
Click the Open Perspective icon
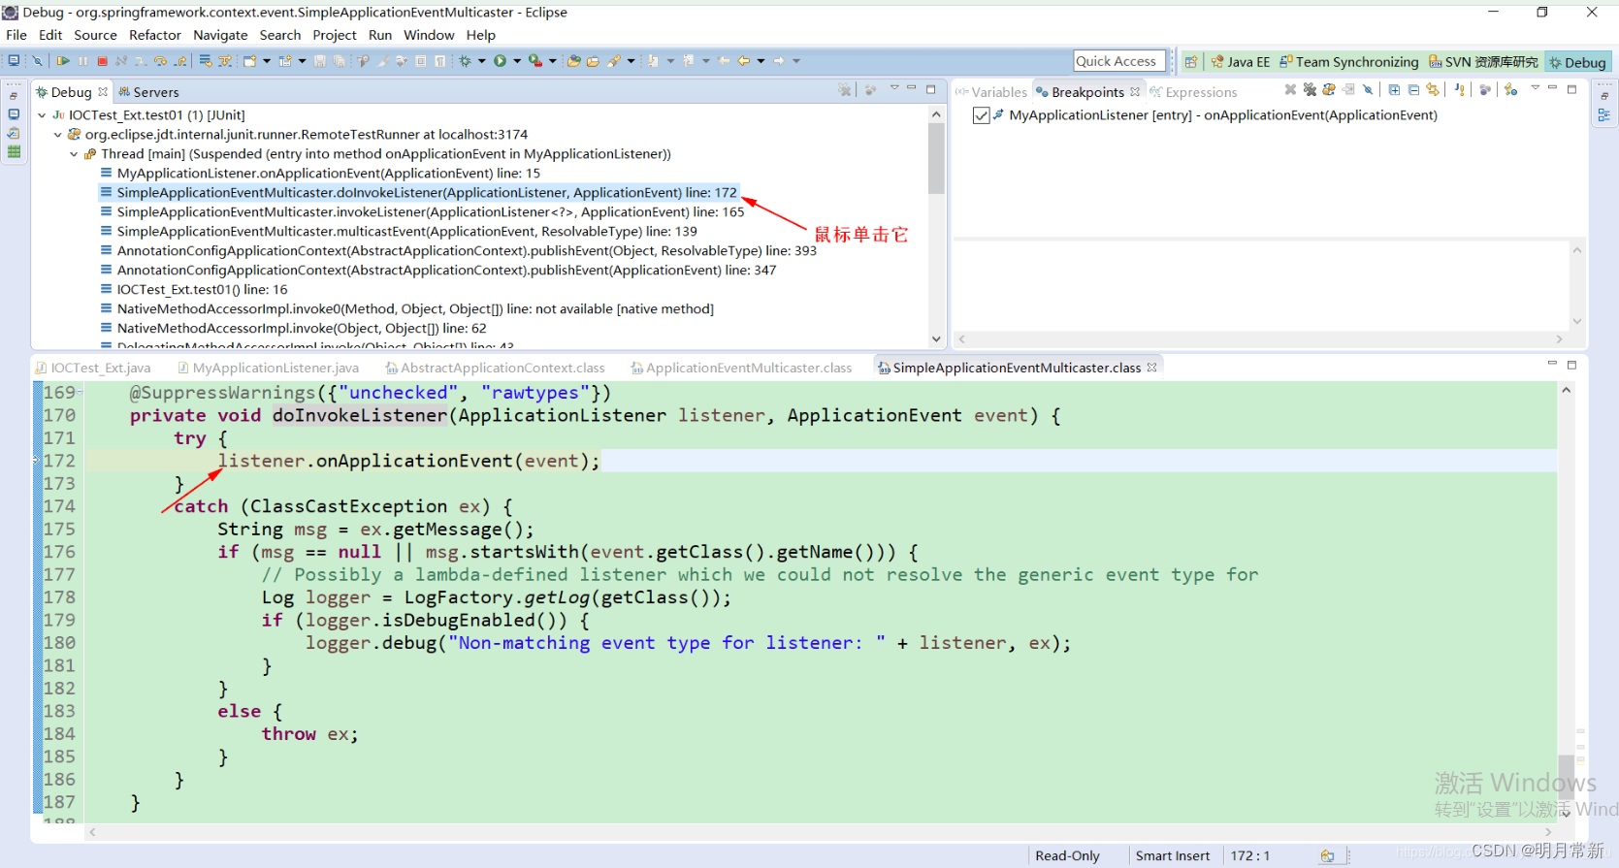tap(1190, 62)
